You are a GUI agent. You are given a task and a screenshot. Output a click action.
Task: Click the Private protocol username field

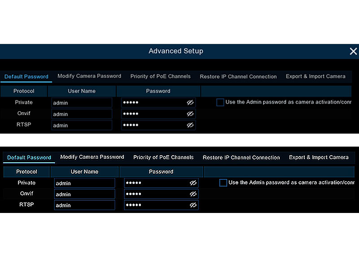click(82, 103)
